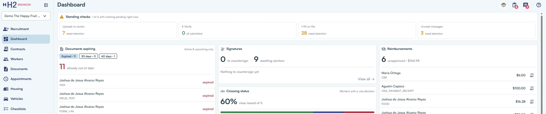546x114 pixels.
Task: Click the Vehicles car icon
Action: 6,99
